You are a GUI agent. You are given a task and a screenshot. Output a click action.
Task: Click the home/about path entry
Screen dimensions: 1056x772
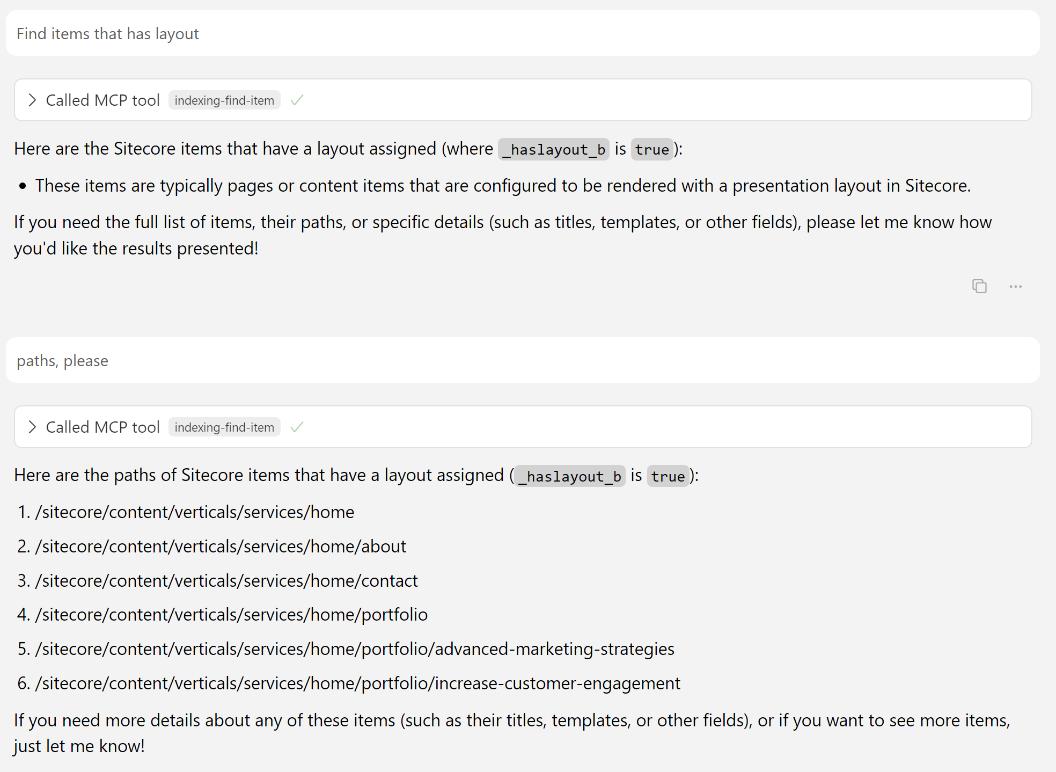(x=221, y=547)
